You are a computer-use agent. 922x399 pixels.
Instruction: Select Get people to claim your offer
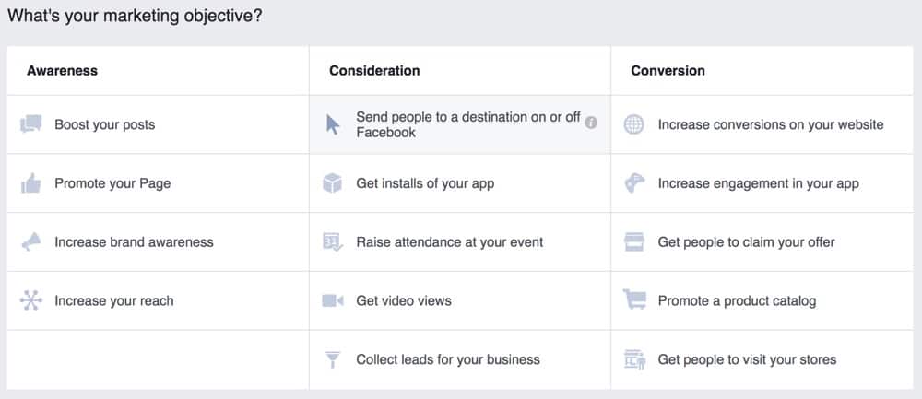click(x=746, y=242)
